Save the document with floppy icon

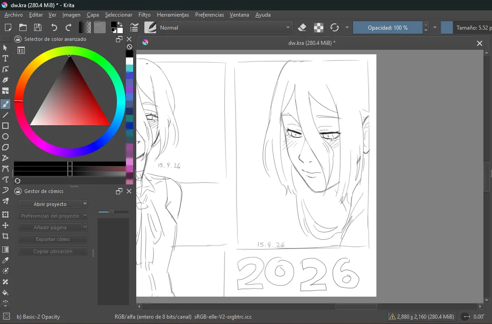tap(38, 27)
